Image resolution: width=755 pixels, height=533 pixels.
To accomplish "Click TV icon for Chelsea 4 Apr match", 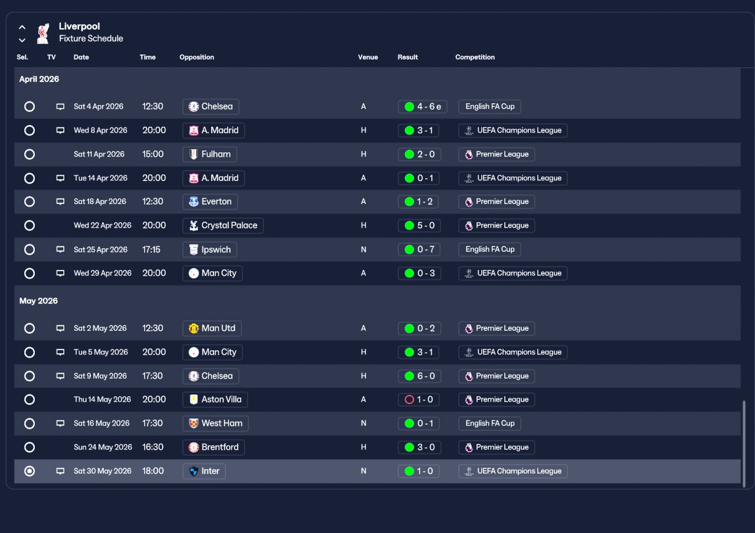I will point(60,107).
